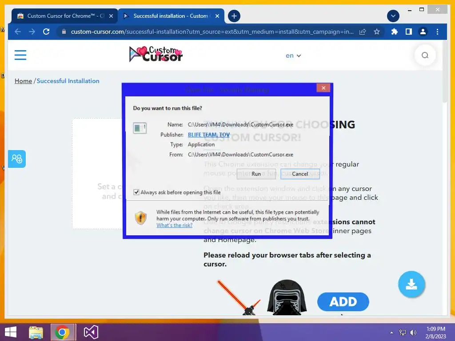Toggle the browser side panel
This screenshot has height=341, width=455.
pyautogui.click(x=409, y=32)
